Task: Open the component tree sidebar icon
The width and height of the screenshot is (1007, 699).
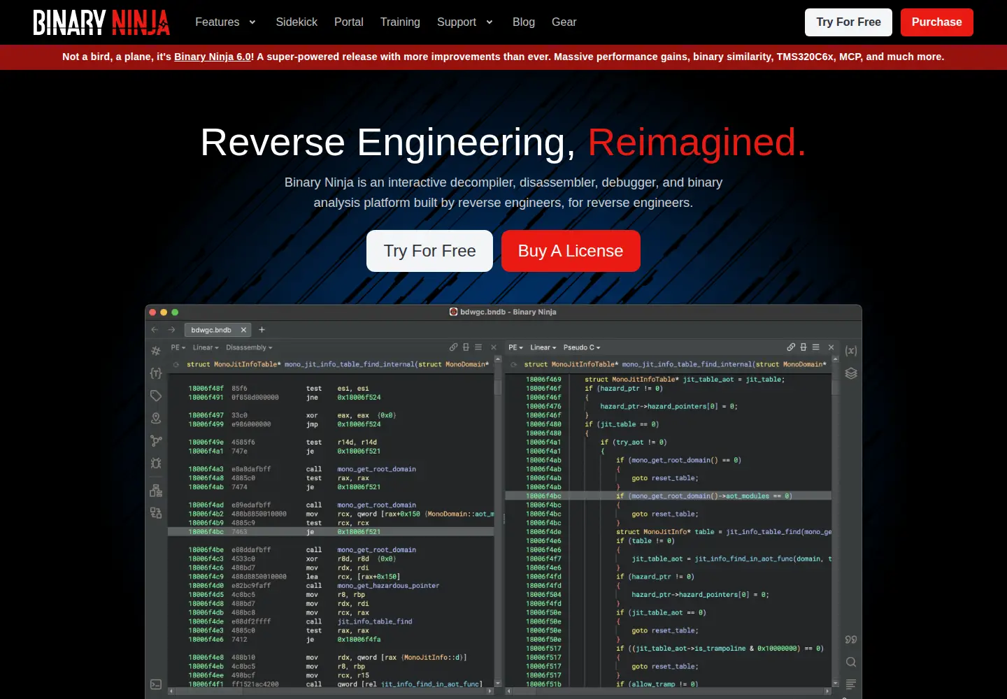Action: [156, 491]
